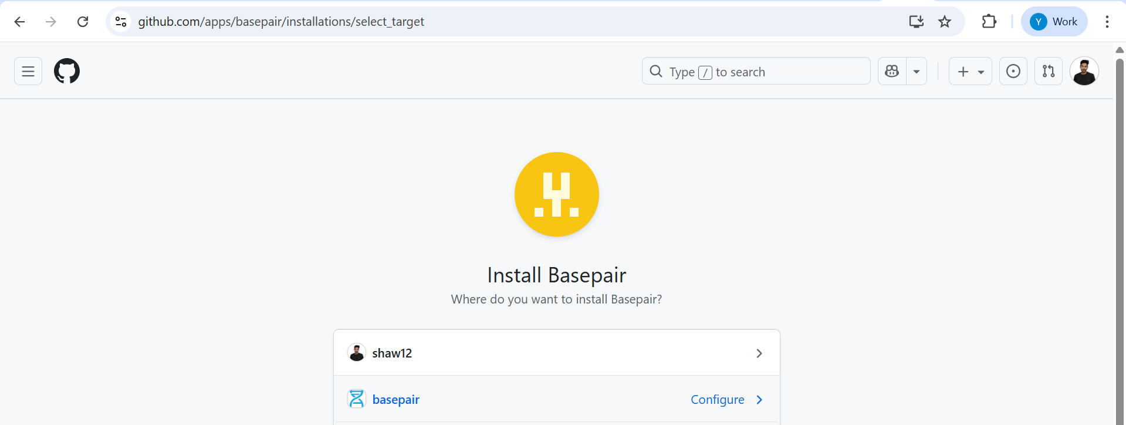The width and height of the screenshot is (1126, 425).
Task: Reload the page with refresh button
Action: 83,22
